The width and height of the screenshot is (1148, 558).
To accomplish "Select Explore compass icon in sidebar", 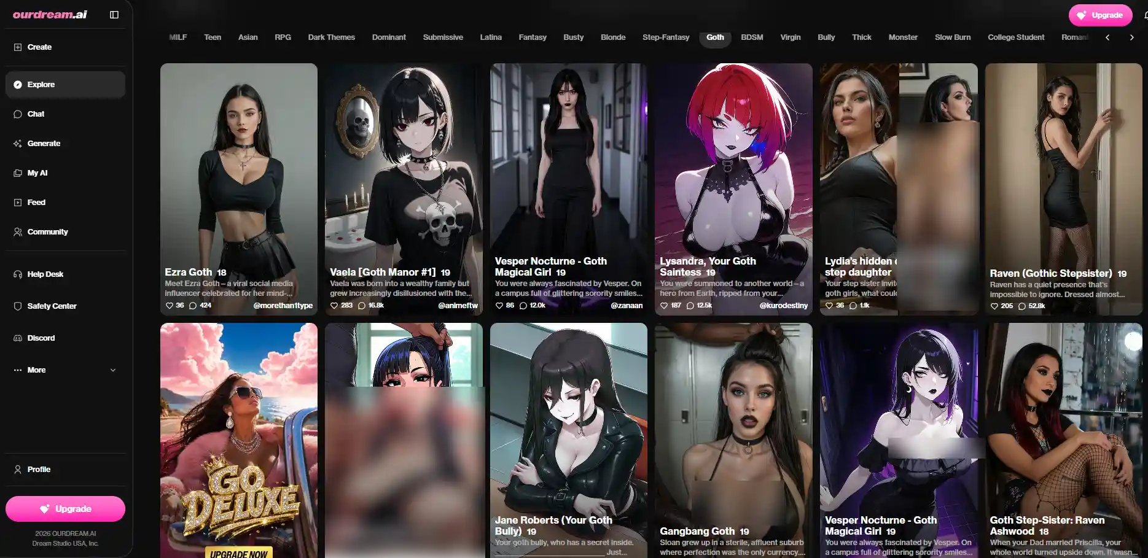I will click(18, 85).
